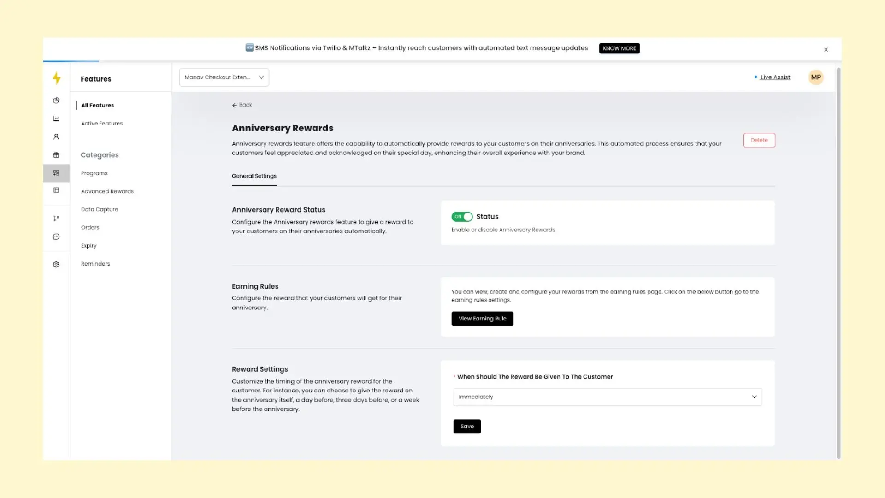
Task: Open the pie chart dashboard icon
Action: [56, 101]
